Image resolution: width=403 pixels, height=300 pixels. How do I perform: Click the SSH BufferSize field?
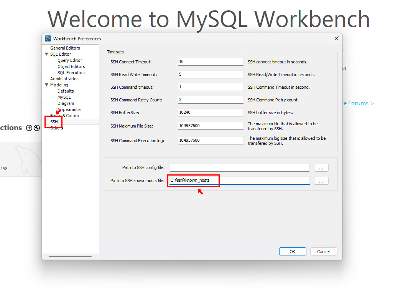tap(211, 112)
